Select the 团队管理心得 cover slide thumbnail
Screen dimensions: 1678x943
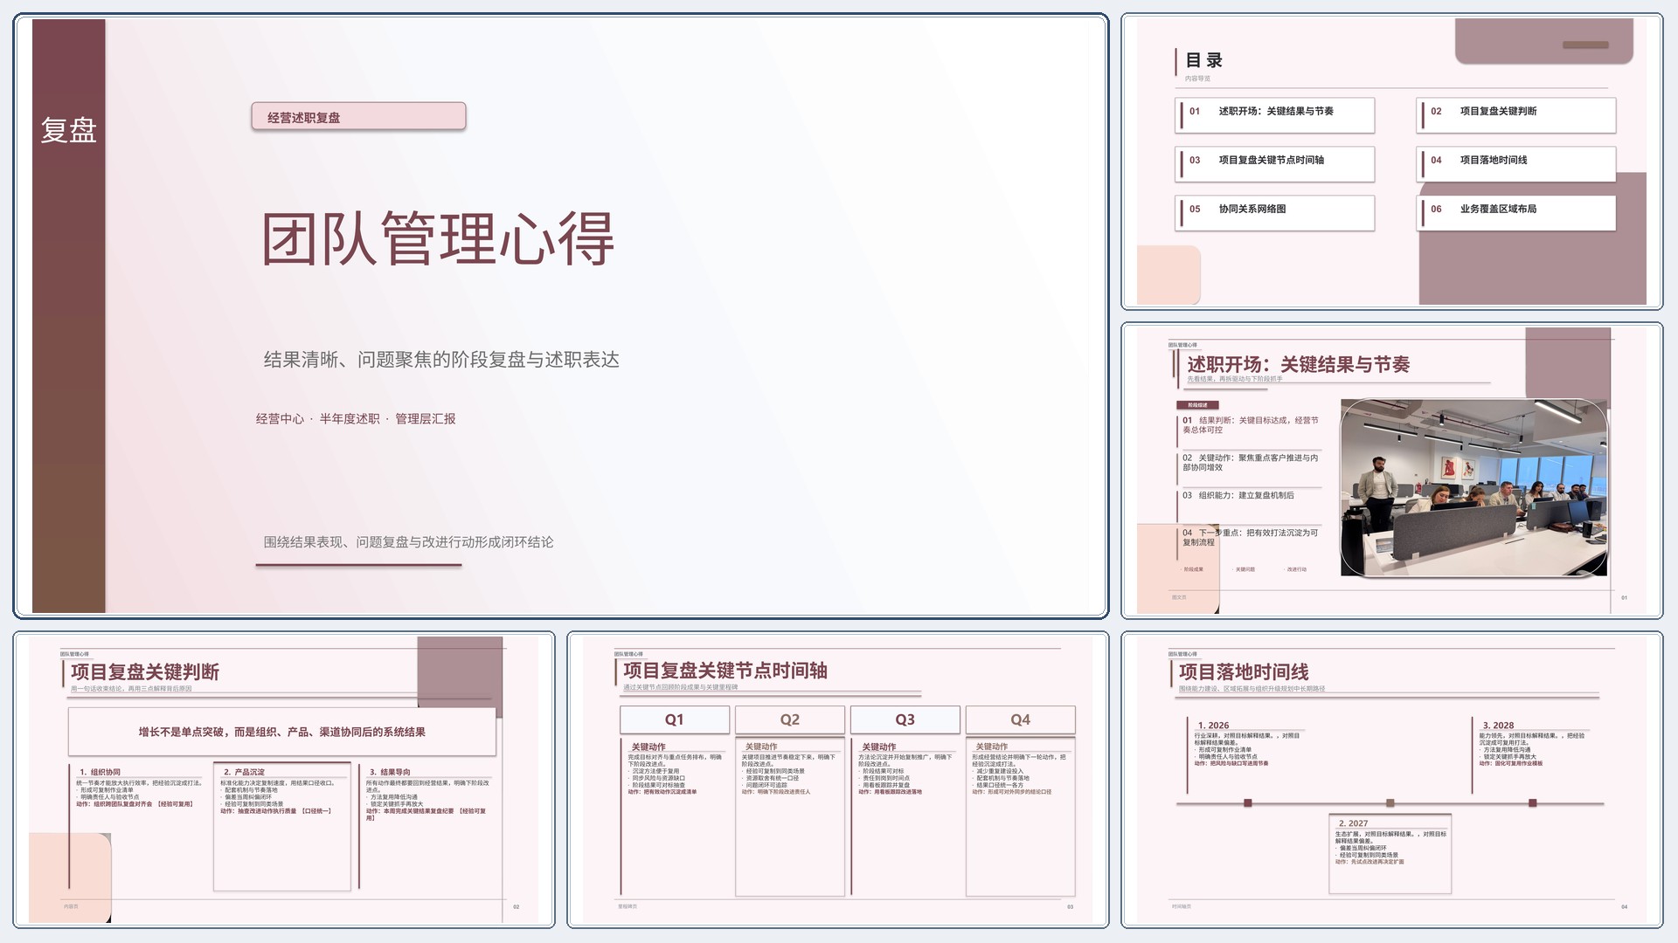[561, 316]
